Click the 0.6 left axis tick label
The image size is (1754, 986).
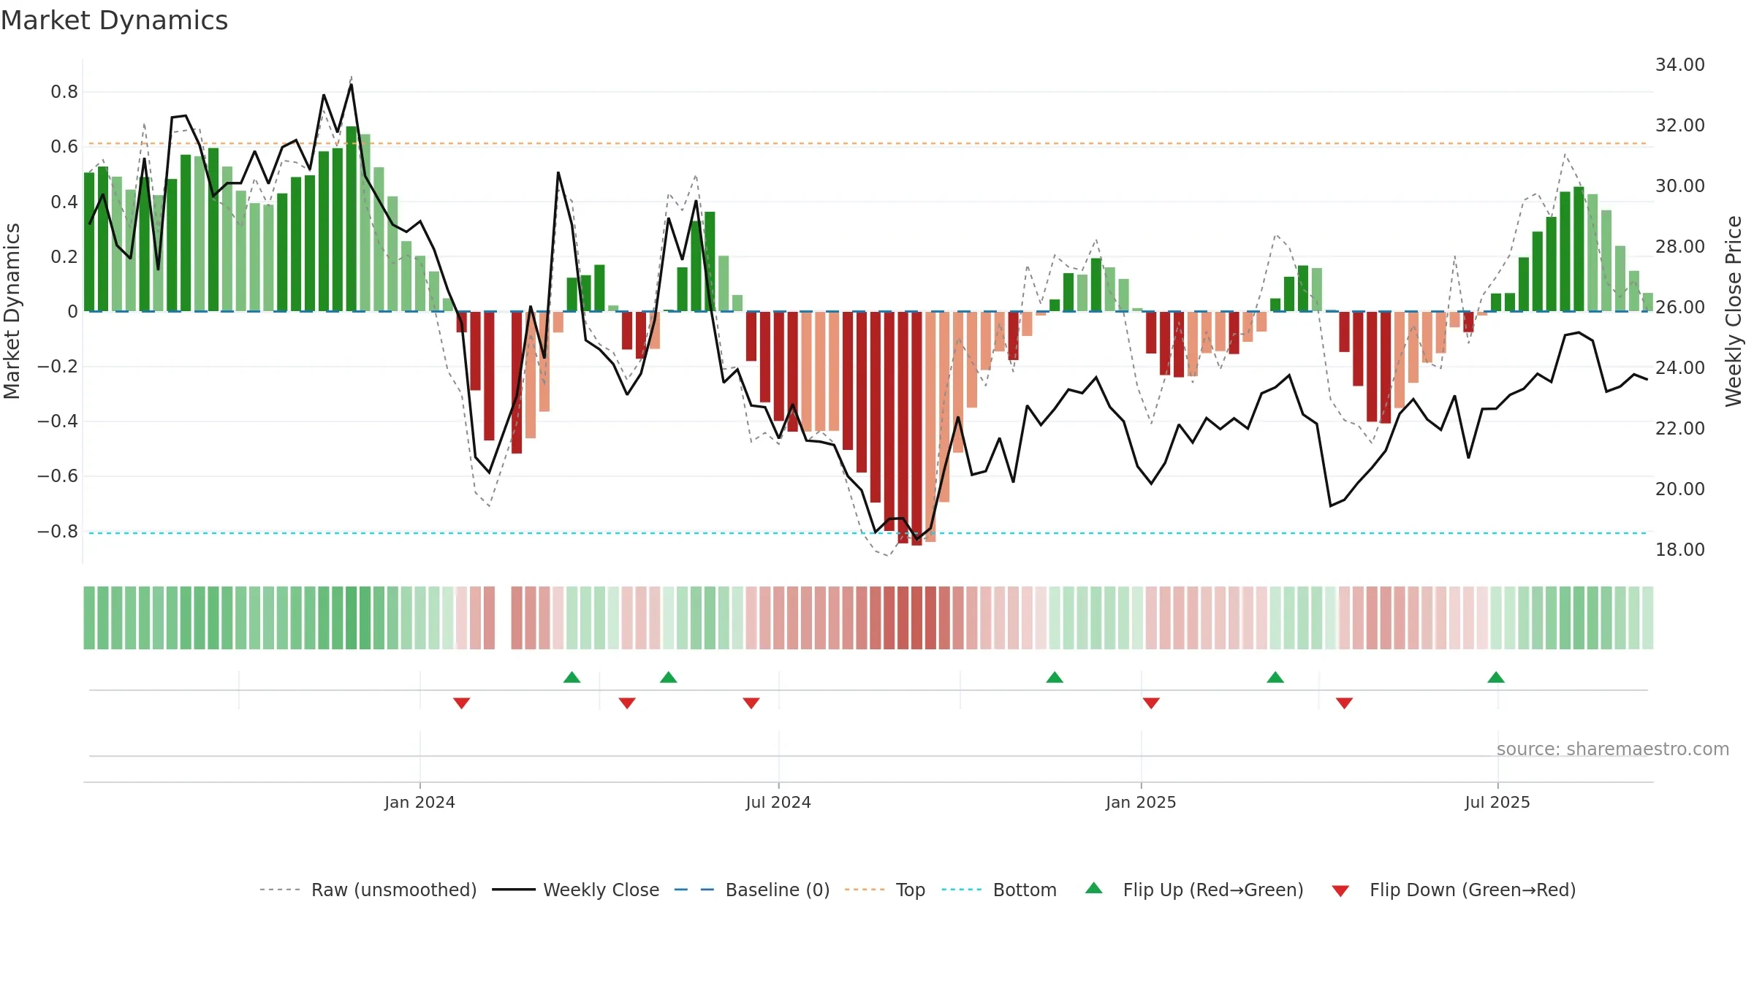64,147
